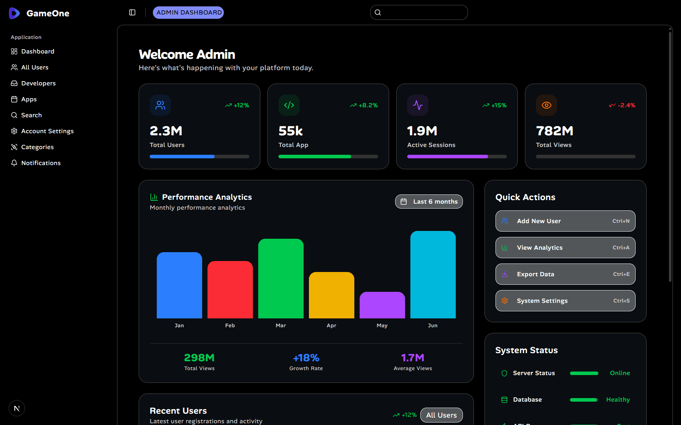Select Apps in the sidebar navigation
The width and height of the screenshot is (681, 425).
29,99
